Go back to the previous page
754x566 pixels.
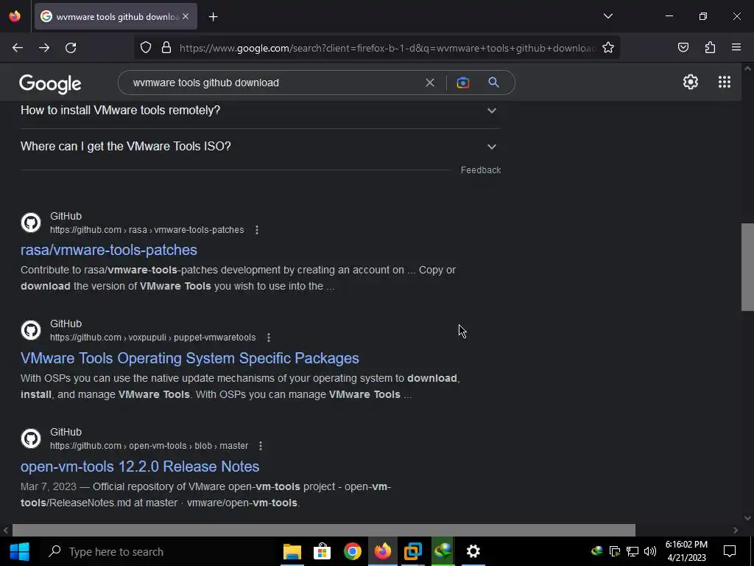(18, 48)
